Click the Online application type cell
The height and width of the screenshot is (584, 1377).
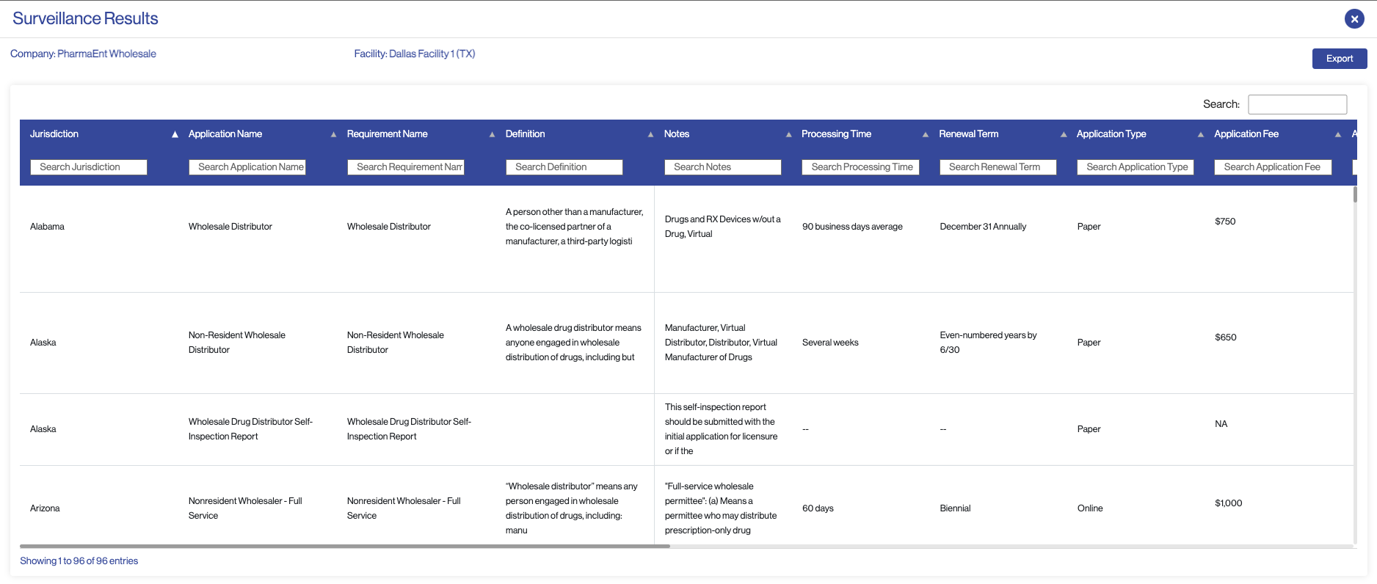[x=1090, y=508]
